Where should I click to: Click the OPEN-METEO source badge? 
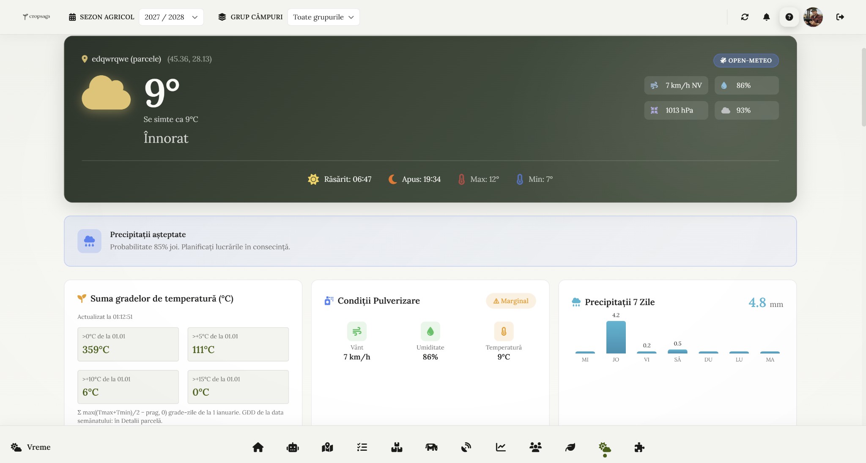(746, 60)
